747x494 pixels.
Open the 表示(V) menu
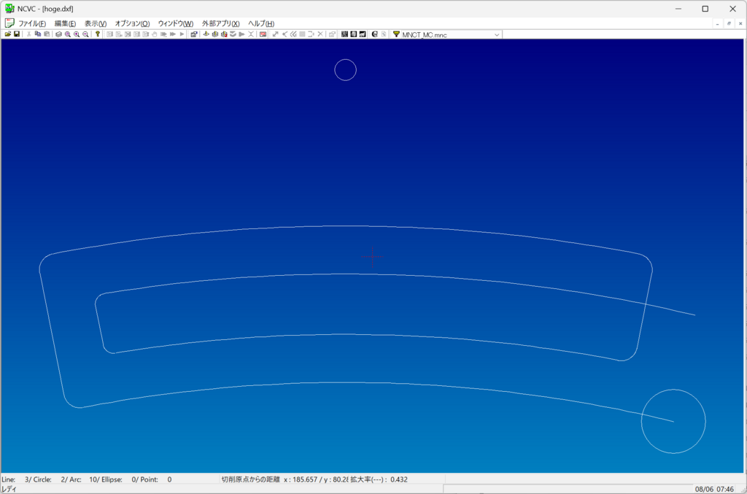coord(96,23)
